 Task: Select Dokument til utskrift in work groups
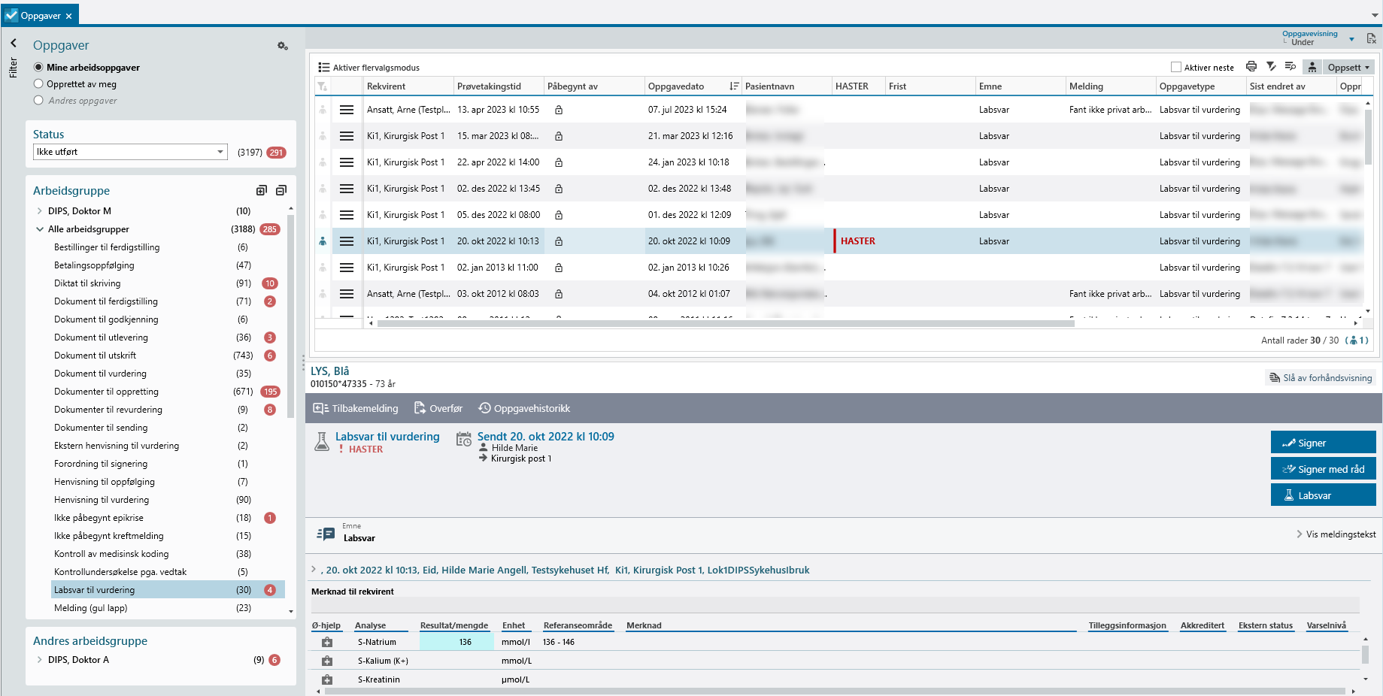[x=95, y=356]
